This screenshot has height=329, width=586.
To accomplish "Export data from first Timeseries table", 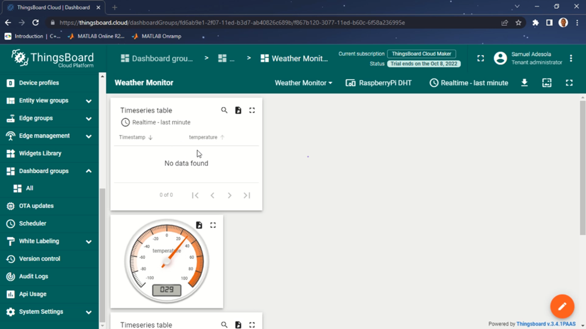I will click(x=238, y=110).
